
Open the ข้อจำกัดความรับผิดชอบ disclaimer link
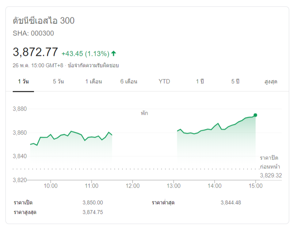tap(93, 65)
